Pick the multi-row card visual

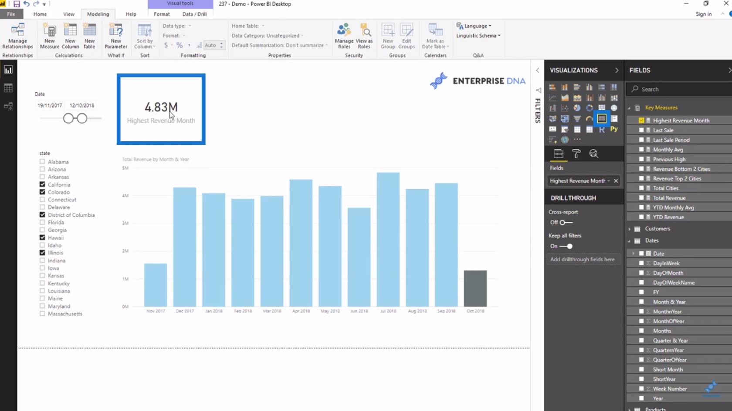pos(614,118)
